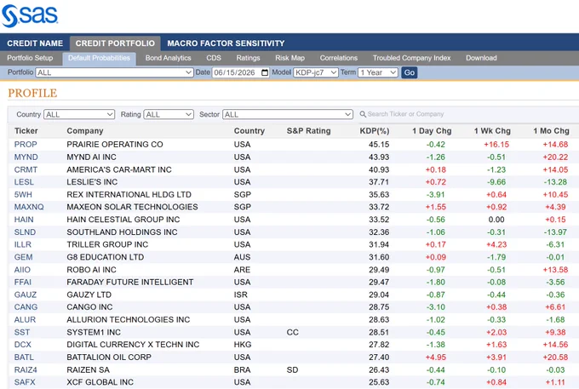Open the Macro Factor Sensitivity tab

(226, 43)
